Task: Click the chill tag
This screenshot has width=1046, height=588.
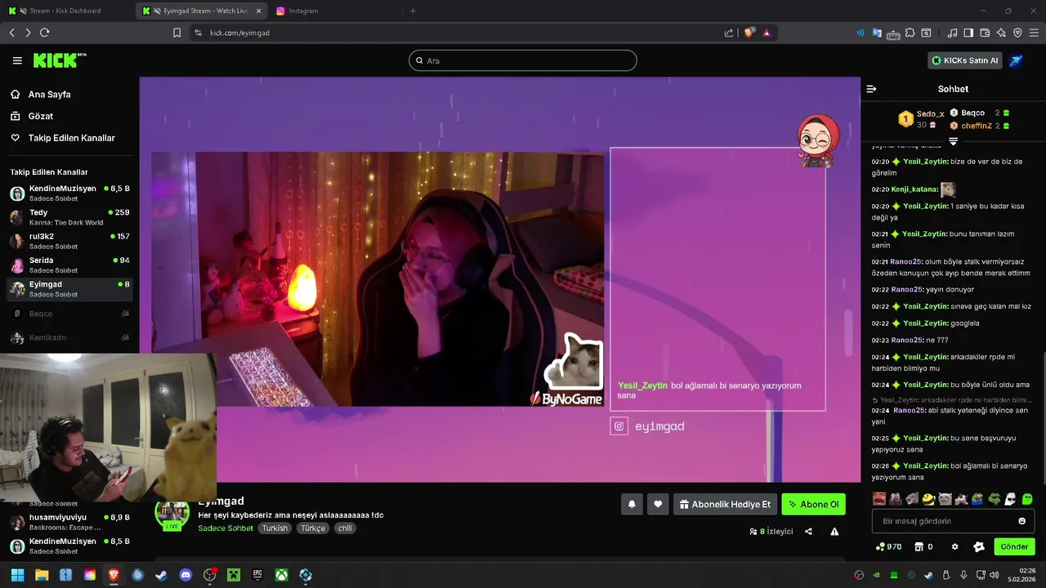Action: click(x=345, y=528)
